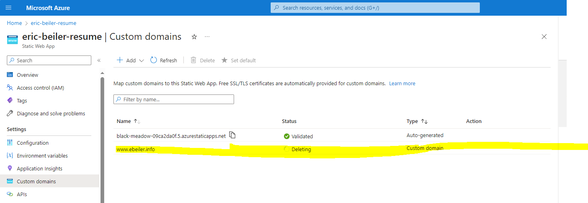Click the Access control people icon
588x203 pixels.
click(10, 88)
